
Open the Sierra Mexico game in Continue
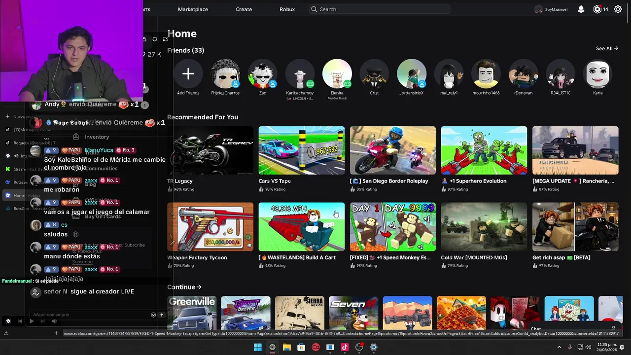tap(300, 313)
